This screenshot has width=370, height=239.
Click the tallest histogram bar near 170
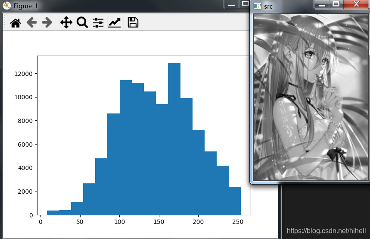pyautogui.click(x=174, y=139)
